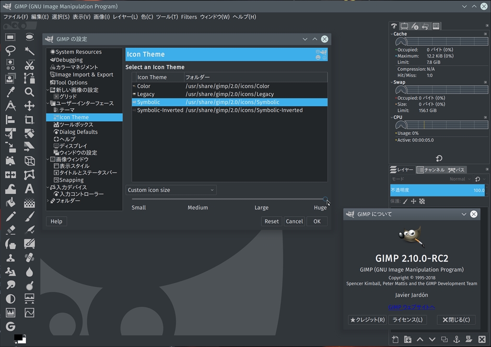Screen dimensions: 491x347
Task: Select the Blur/Sharpen droplet tool
Action: coord(29,272)
